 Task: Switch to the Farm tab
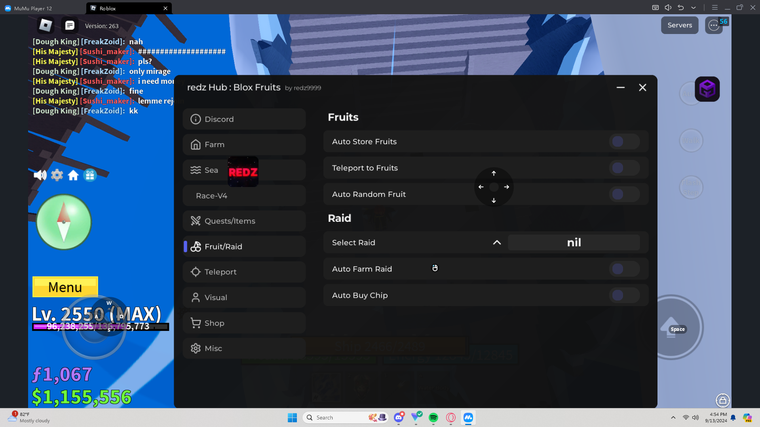click(x=244, y=145)
